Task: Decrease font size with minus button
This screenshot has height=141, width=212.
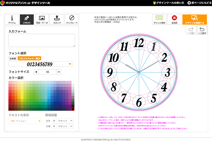Action: (59, 72)
